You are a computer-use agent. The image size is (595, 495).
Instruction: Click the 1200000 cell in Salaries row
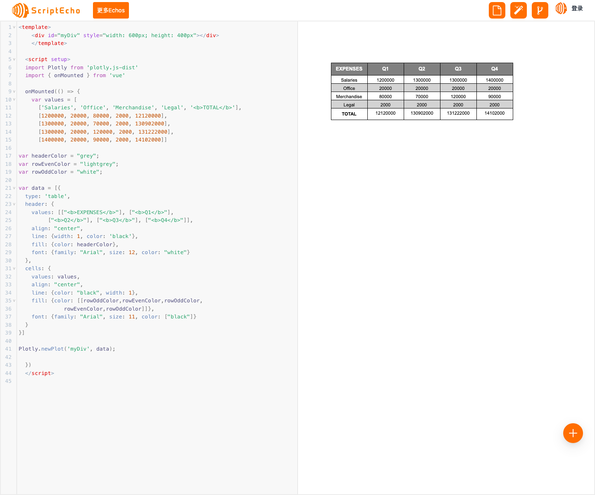pos(386,80)
